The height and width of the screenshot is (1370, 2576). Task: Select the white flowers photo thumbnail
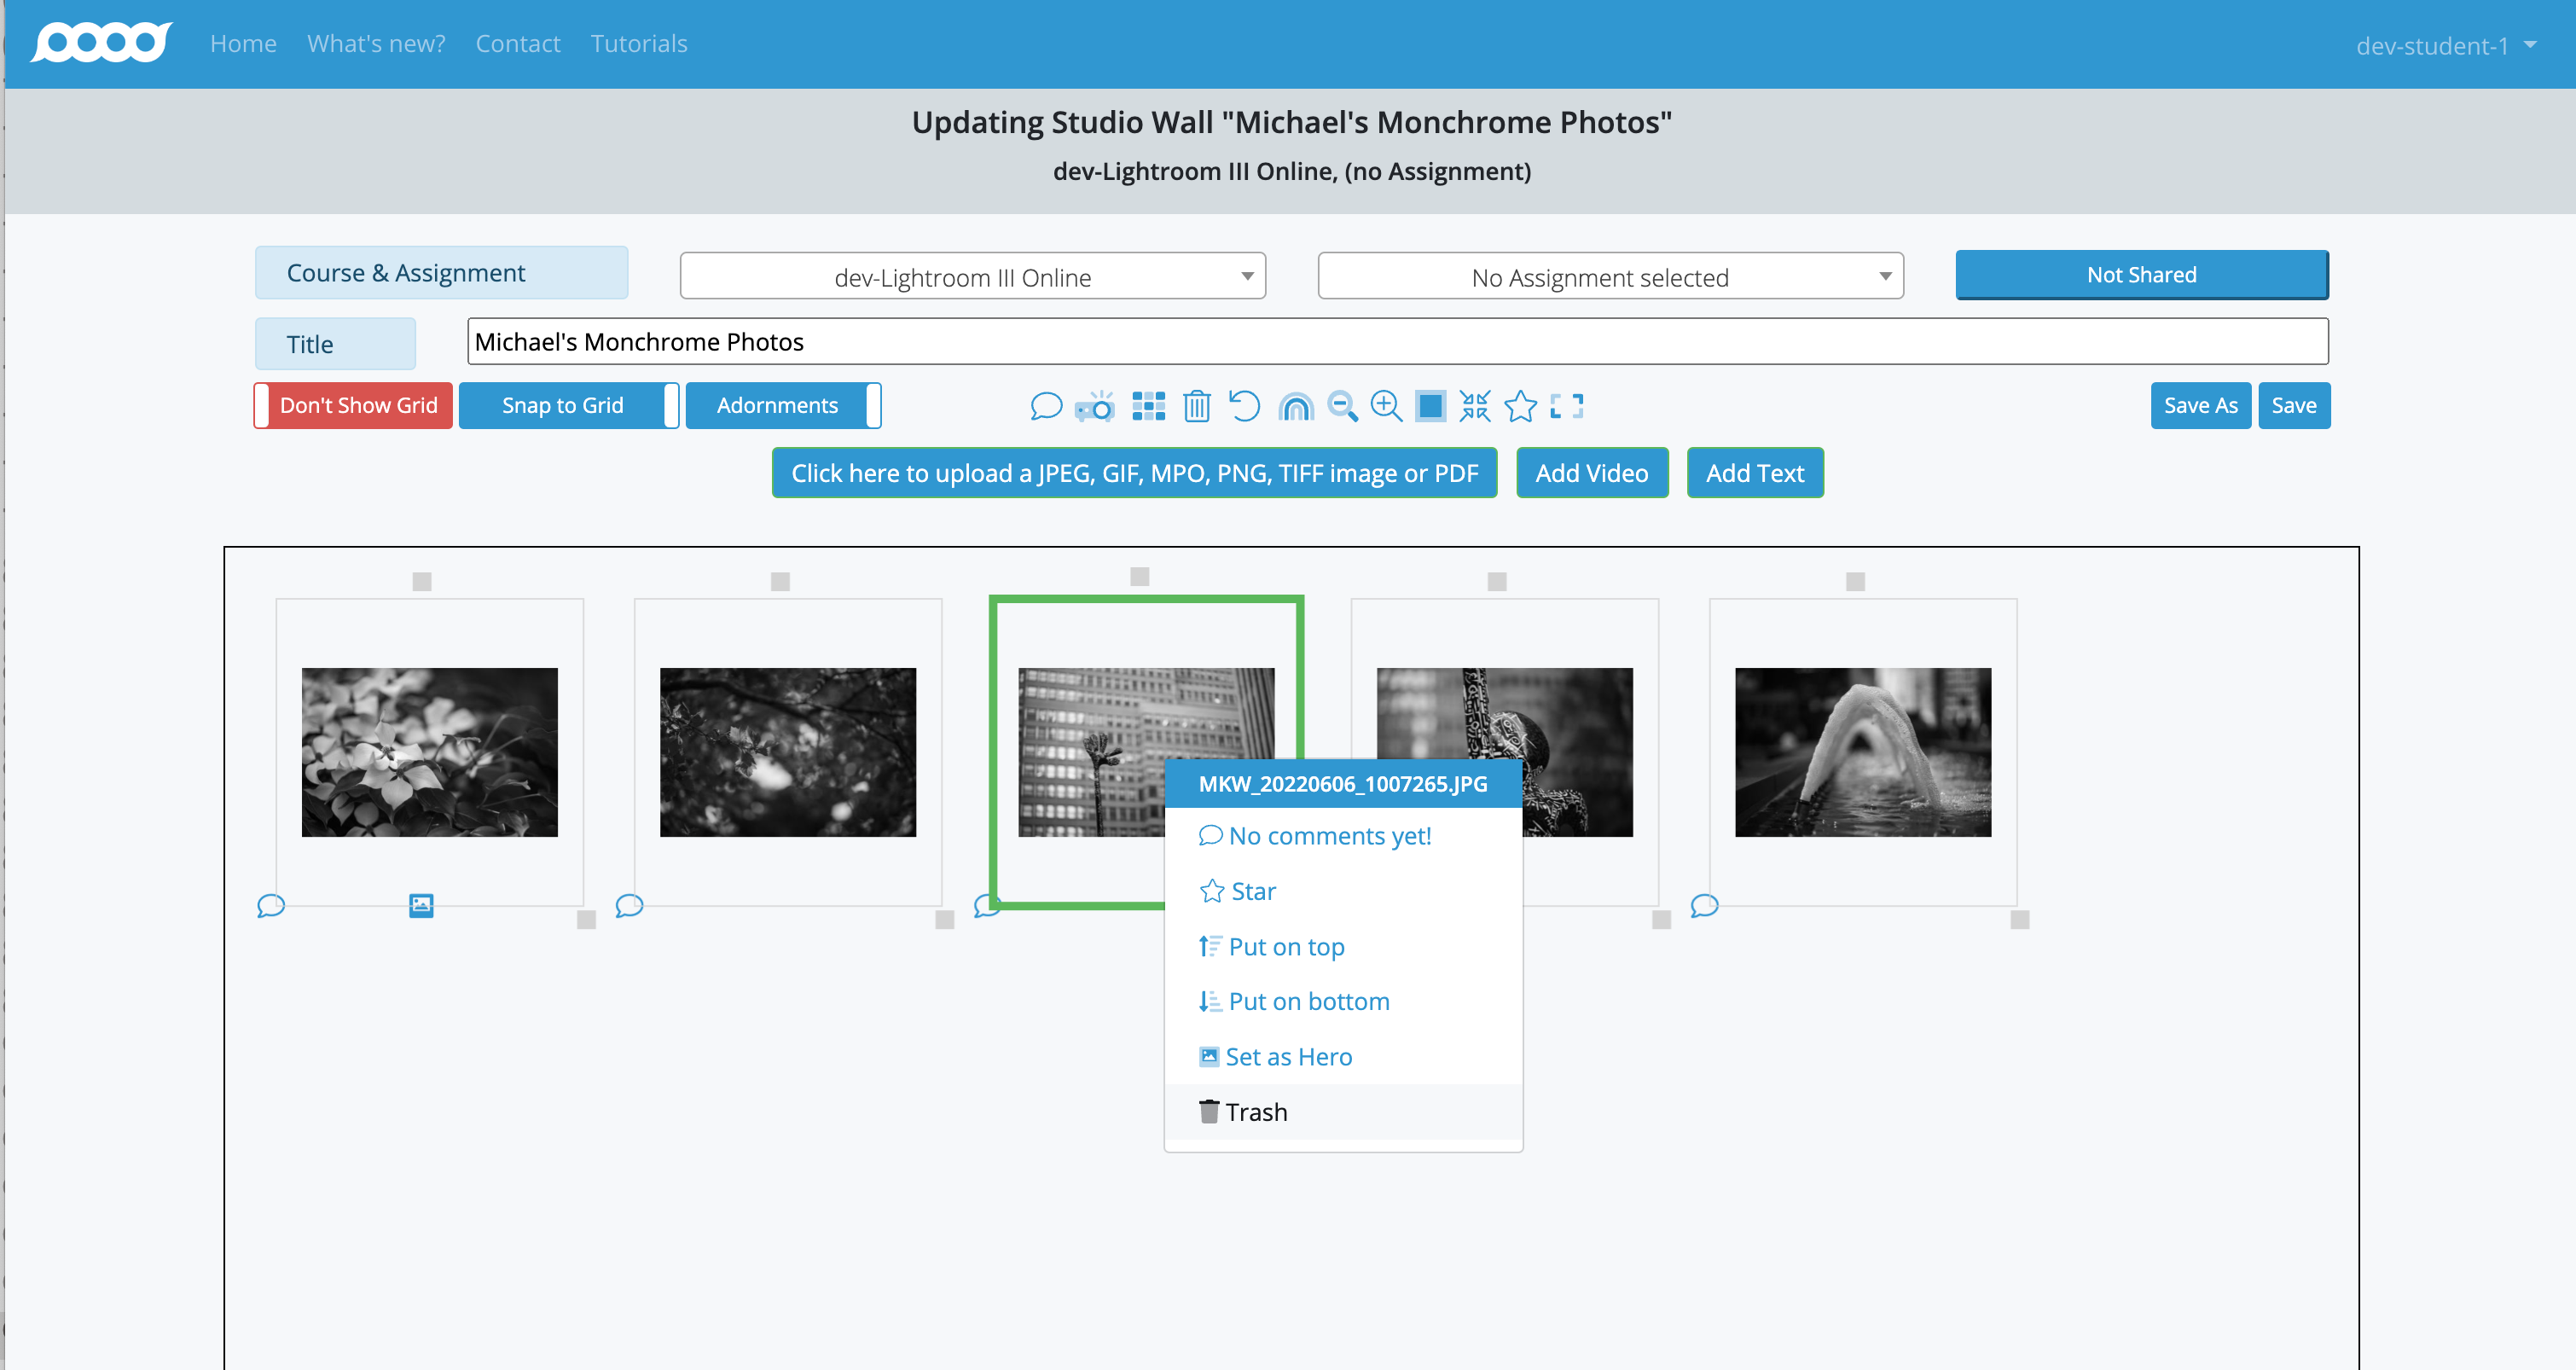click(x=429, y=752)
